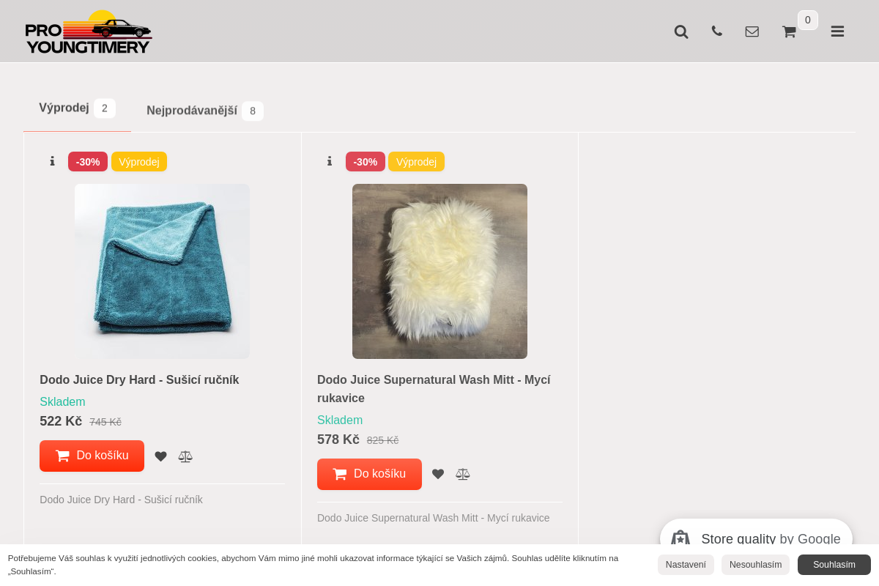The width and height of the screenshot is (879, 586).
Task: Expand the hamburger menu
Action: coord(837,31)
